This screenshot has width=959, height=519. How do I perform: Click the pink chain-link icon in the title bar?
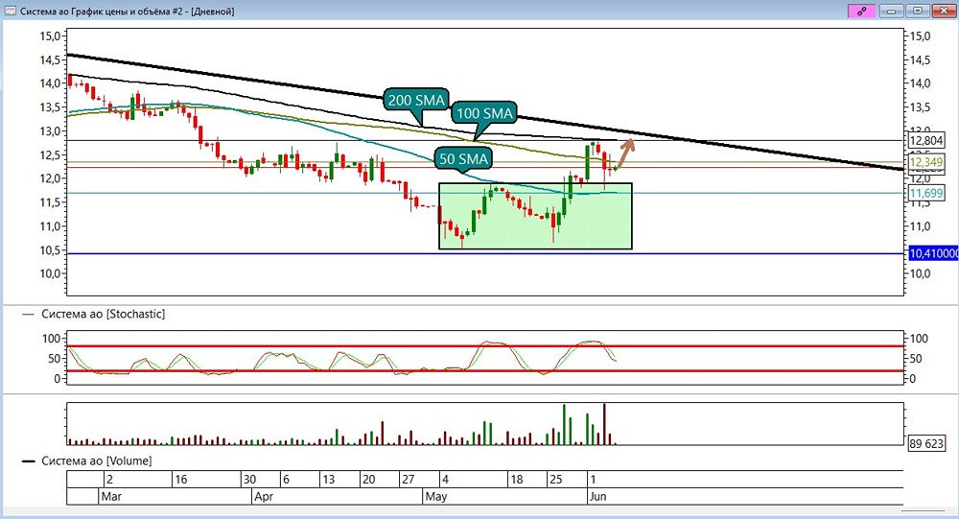tap(862, 11)
